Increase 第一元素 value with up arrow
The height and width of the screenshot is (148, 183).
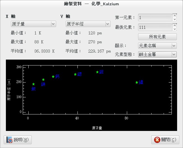pyautogui.click(x=175, y=16)
